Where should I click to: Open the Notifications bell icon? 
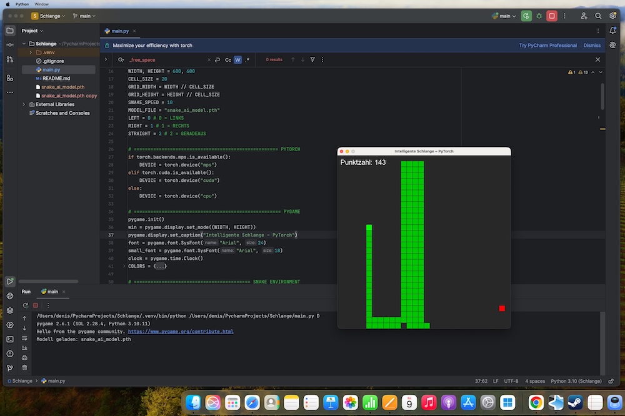pyautogui.click(x=612, y=31)
